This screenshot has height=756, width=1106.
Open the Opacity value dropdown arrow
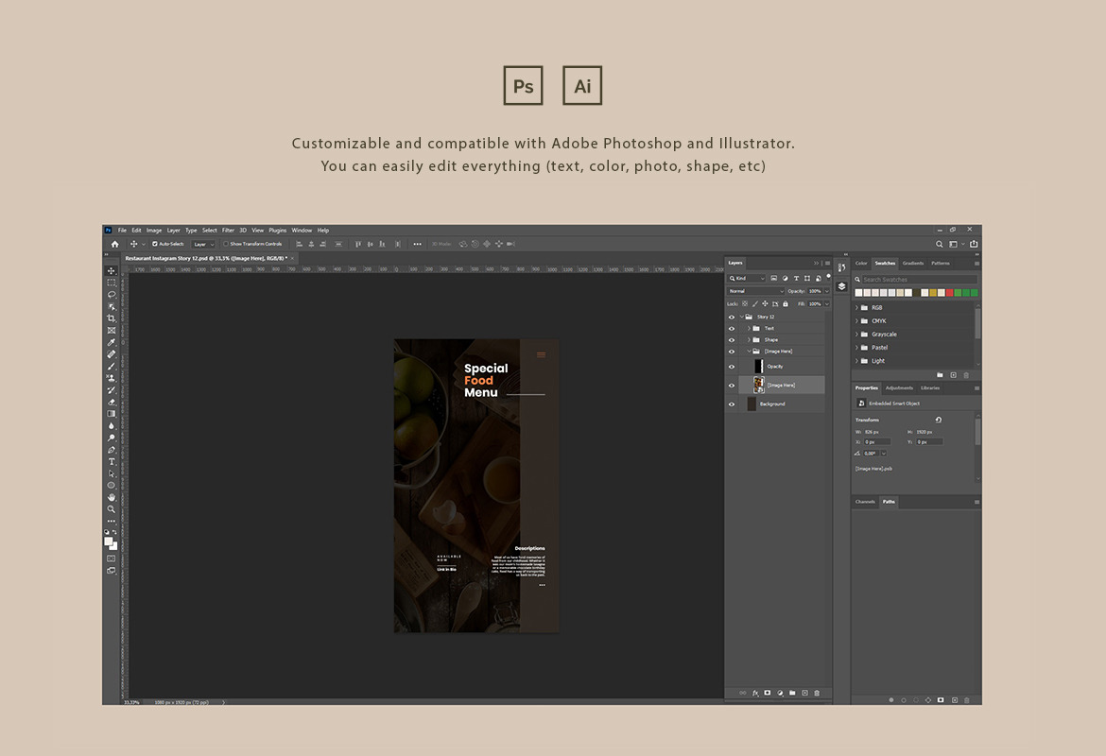click(827, 291)
